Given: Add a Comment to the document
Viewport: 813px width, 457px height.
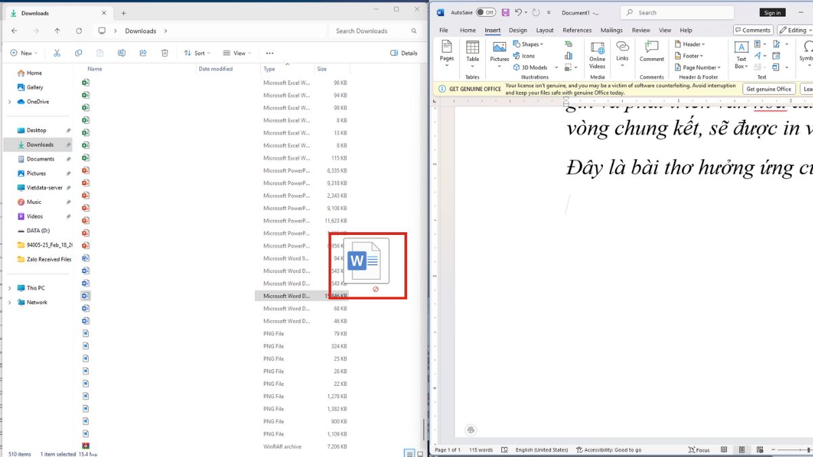Looking at the screenshot, I should [651, 54].
